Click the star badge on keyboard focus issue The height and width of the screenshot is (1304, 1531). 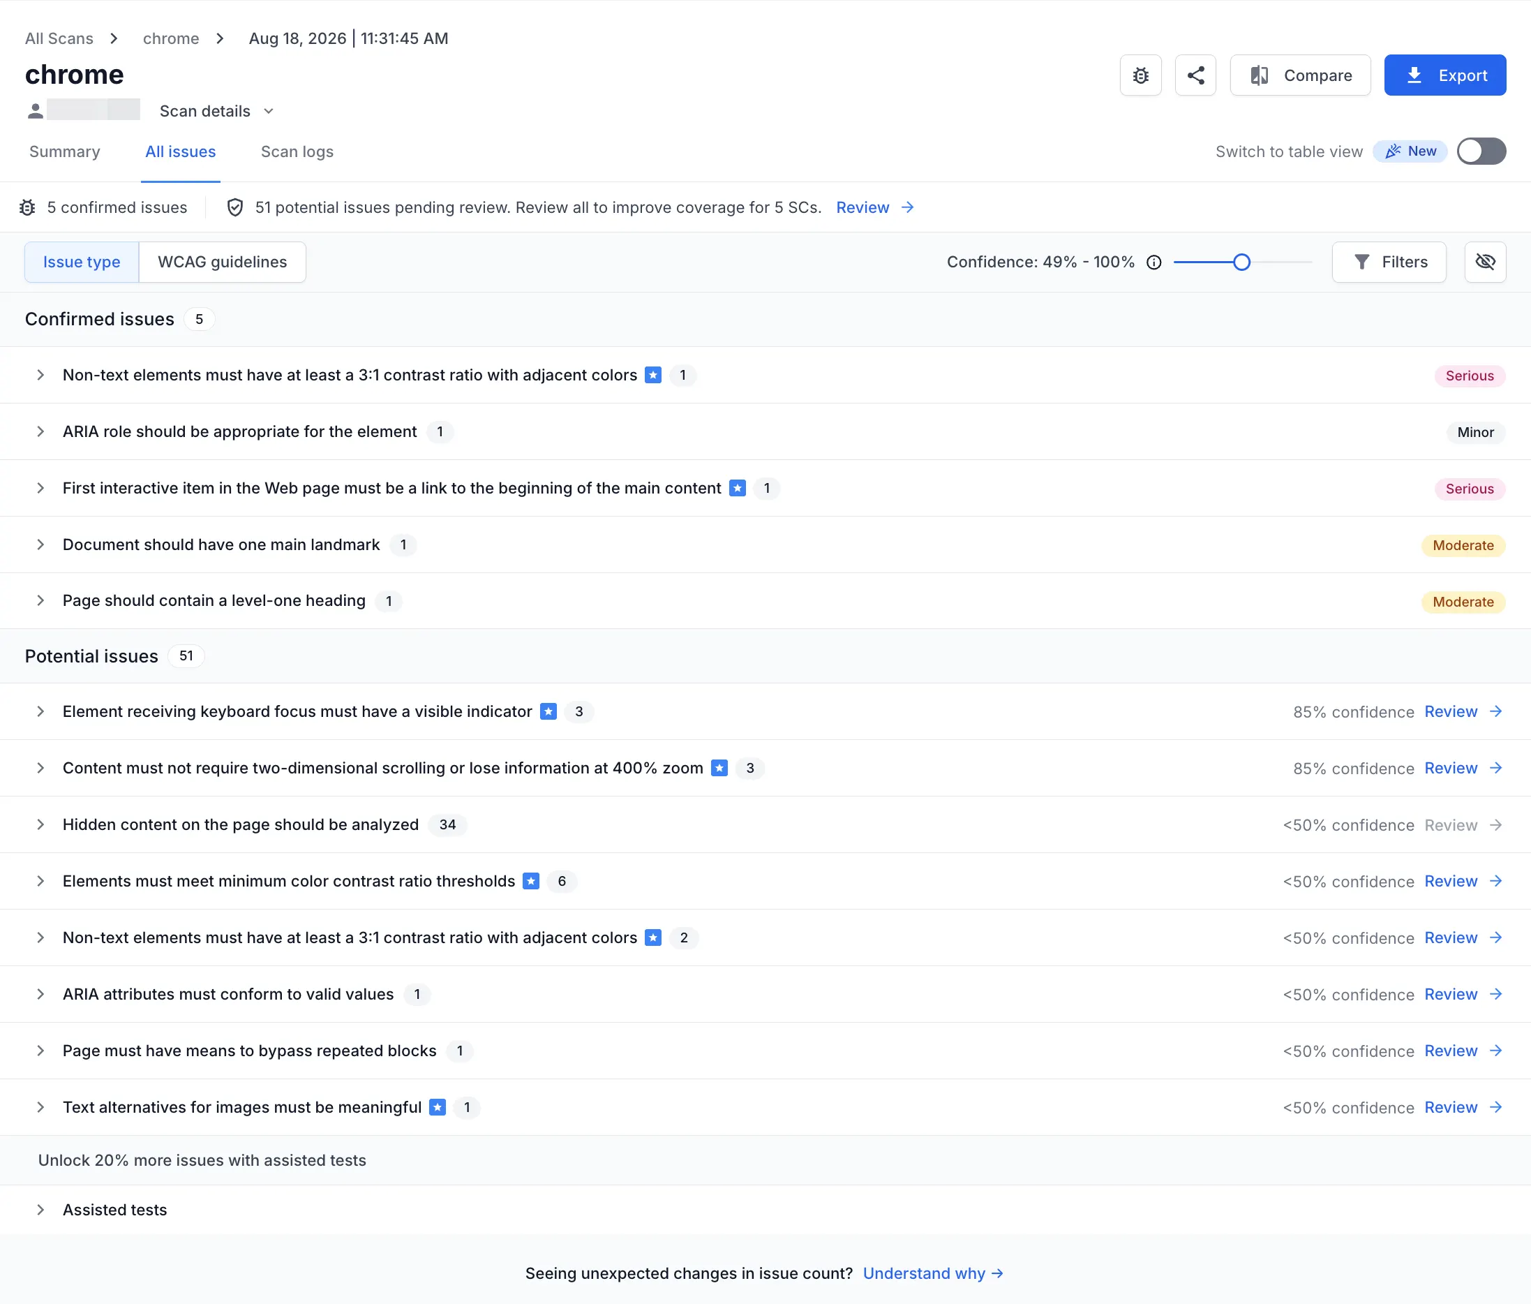[548, 712]
